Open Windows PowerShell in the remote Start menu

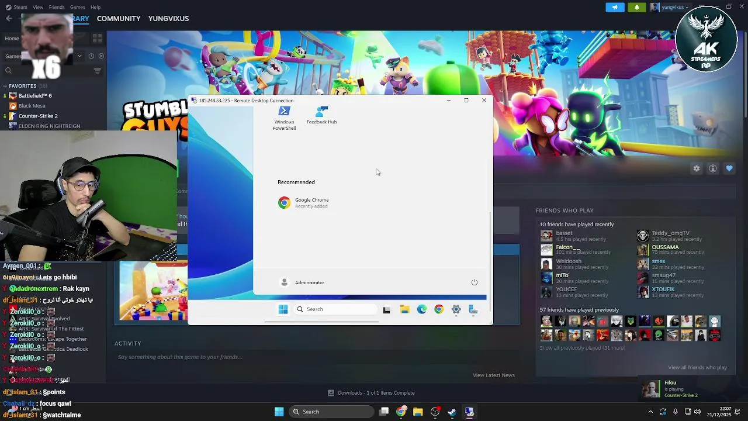coord(284,118)
